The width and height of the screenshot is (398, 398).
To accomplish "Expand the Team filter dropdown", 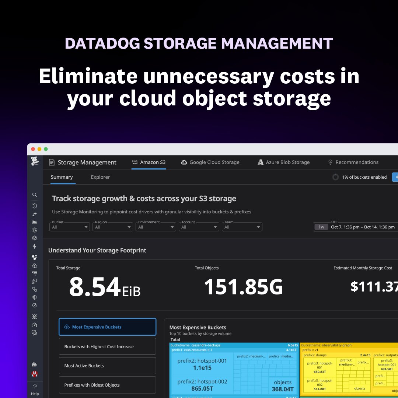I will [x=242, y=227].
